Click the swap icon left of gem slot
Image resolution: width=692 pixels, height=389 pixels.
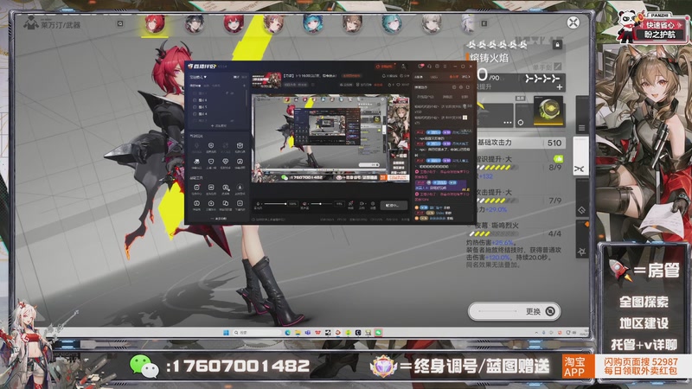pos(521,122)
